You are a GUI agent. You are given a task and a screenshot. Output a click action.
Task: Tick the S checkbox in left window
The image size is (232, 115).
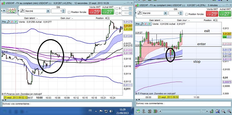coord(117,9)
